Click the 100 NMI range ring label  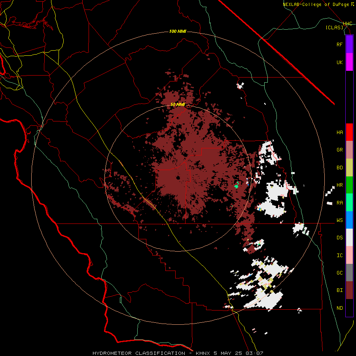point(178,31)
